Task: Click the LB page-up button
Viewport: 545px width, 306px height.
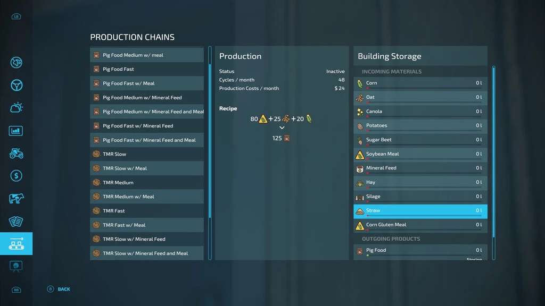Action: click(16, 16)
